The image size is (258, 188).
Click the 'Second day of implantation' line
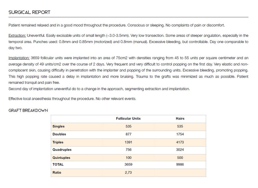point(99,89)
